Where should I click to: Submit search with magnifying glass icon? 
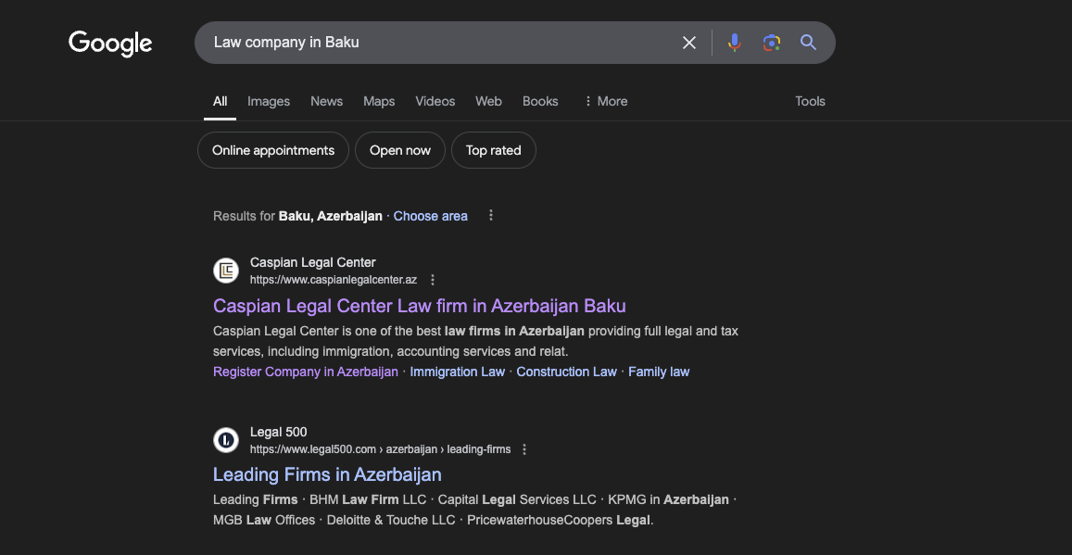(x=808, y=43)
